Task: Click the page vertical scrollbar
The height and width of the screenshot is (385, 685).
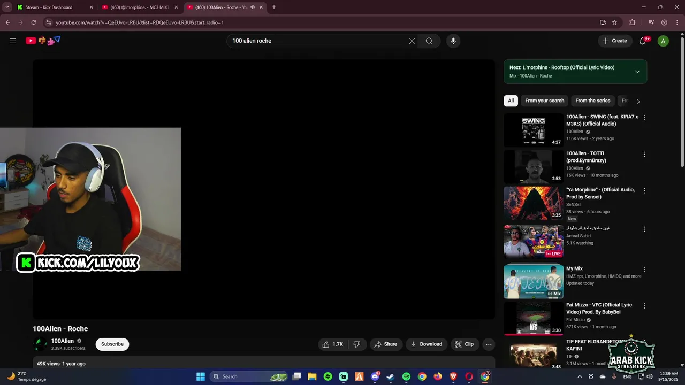Action: [682, 102]
